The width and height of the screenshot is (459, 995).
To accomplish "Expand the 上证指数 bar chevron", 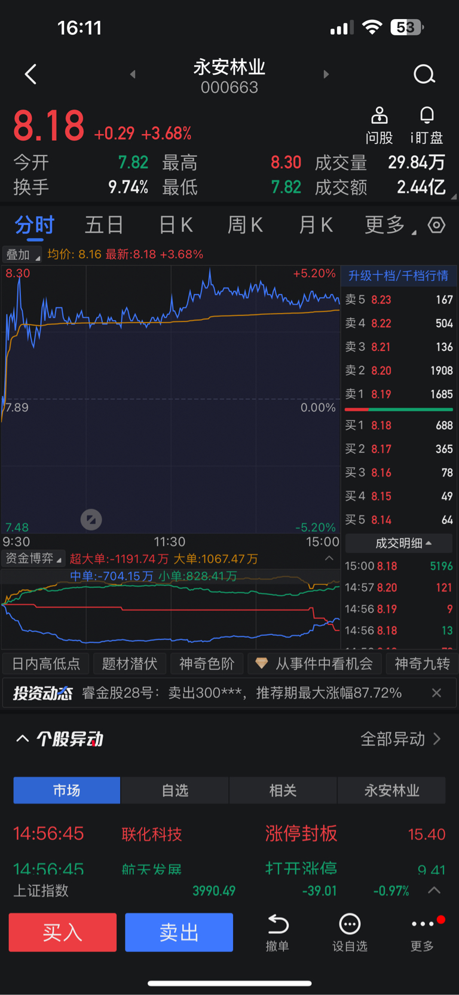I will [x=434, y=891].
